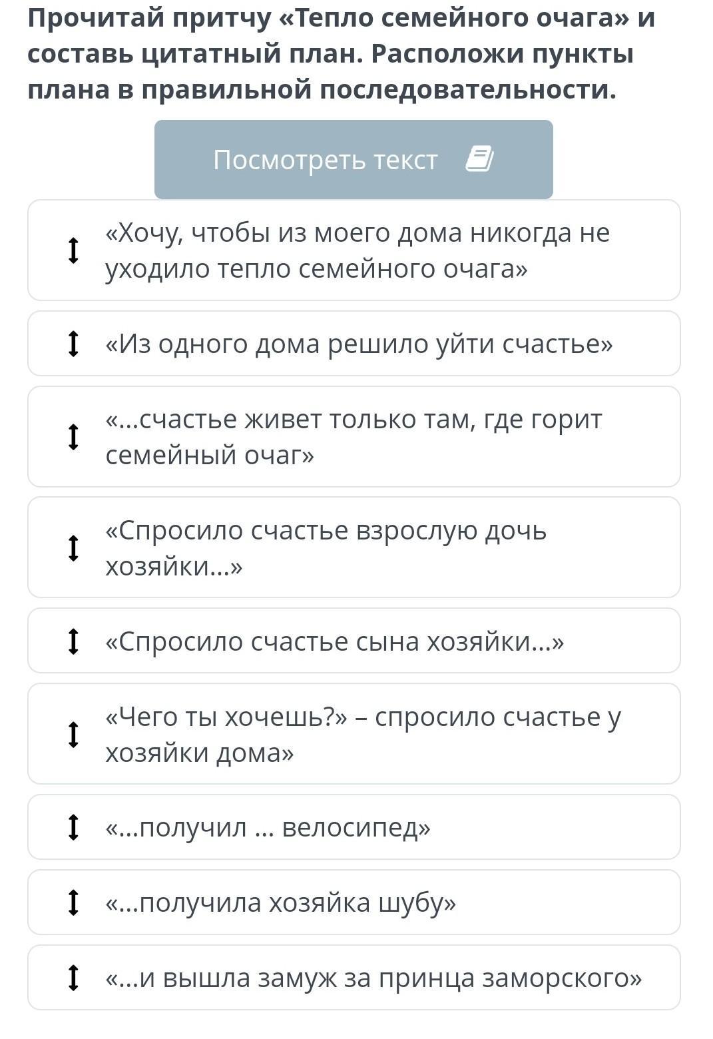
Task: Click drag handle of «…получила хозяйка шубу»
Action: pyautogui.click(x=74, y=902)
